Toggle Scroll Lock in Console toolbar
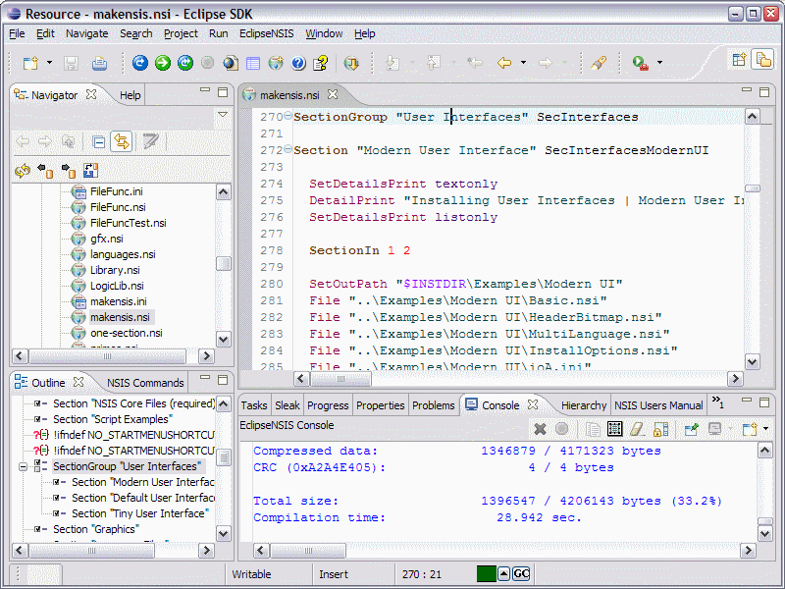785x589 pixels. click(660, 429)
